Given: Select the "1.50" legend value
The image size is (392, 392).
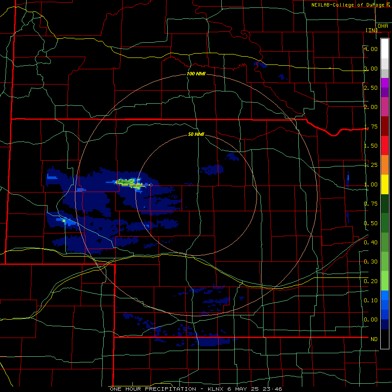Looking at the screenshot, I should pos(371,146).
